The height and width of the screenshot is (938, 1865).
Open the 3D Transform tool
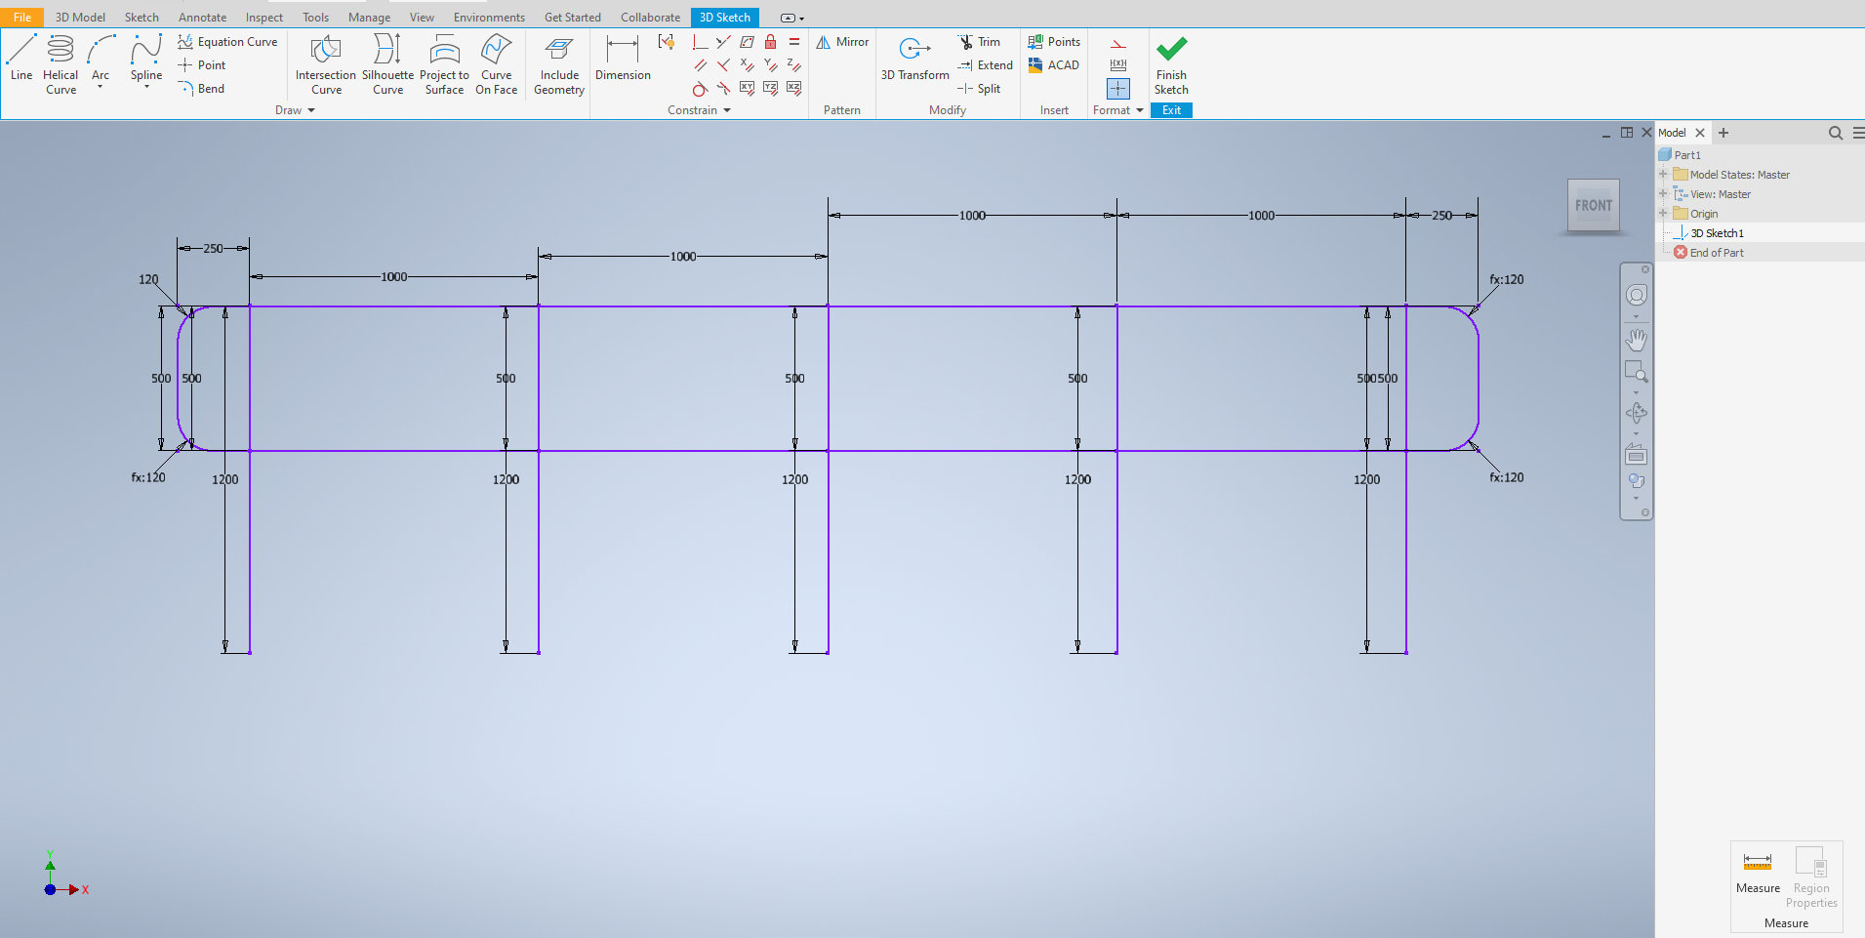[x=915, y=59]
